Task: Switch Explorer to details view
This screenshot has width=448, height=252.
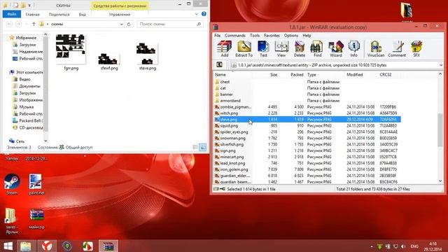Action: (x=195, y=148)
